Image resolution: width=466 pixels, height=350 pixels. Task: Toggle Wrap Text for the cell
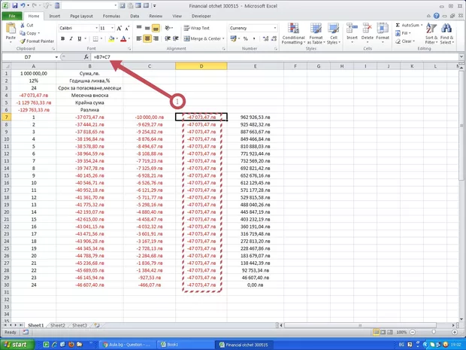(198, 28)
